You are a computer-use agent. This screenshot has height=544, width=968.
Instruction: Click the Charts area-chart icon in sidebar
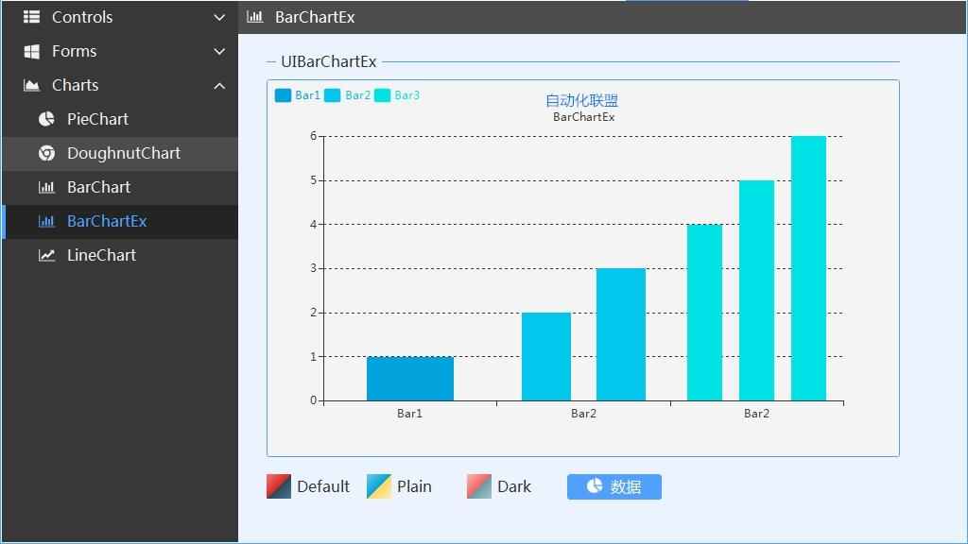click(x=31, y=85)
